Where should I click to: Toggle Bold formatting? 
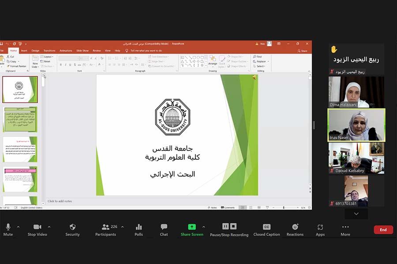[x=61, y=65]
